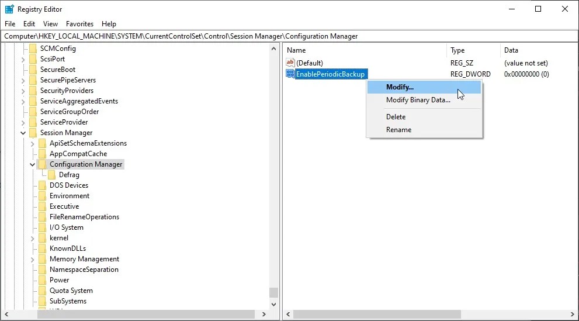This screenshot has width=579, height=321.
Task: Open the Favorites menu
Action: [x=80, y=23]
